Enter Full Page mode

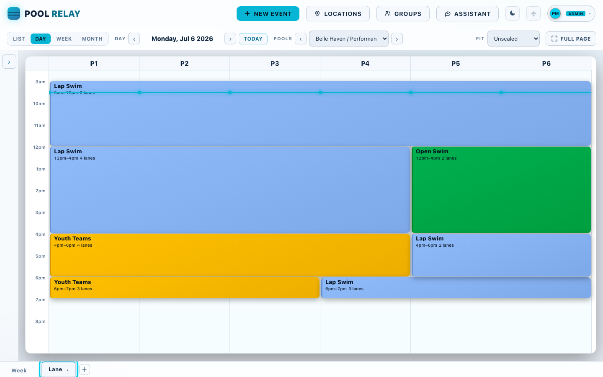(x=571, y=39)
